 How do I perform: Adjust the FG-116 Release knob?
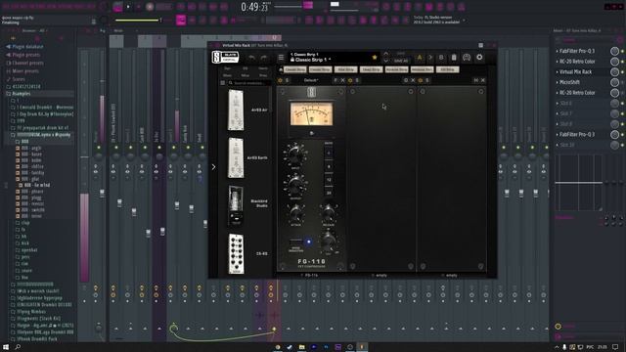tap(329, 213)
